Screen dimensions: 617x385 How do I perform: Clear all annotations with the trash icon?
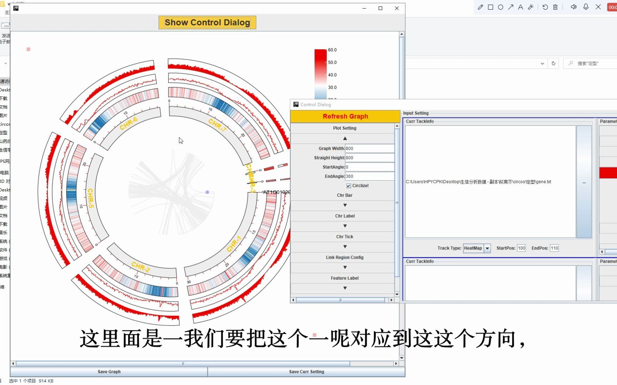tap(555, 7)
